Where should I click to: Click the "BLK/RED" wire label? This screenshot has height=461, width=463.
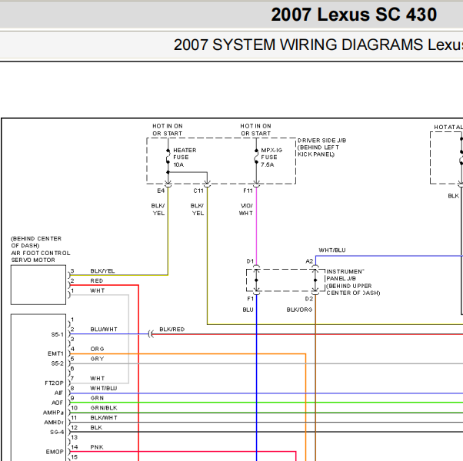tap(172, 329)
